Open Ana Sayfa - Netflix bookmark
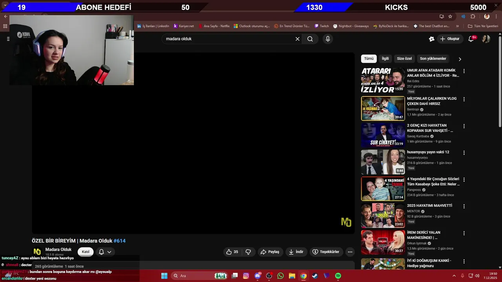502x282 pixels. (214, 26)
